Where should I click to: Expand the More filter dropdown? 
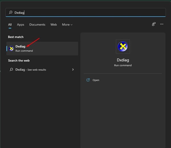point(67,25)
